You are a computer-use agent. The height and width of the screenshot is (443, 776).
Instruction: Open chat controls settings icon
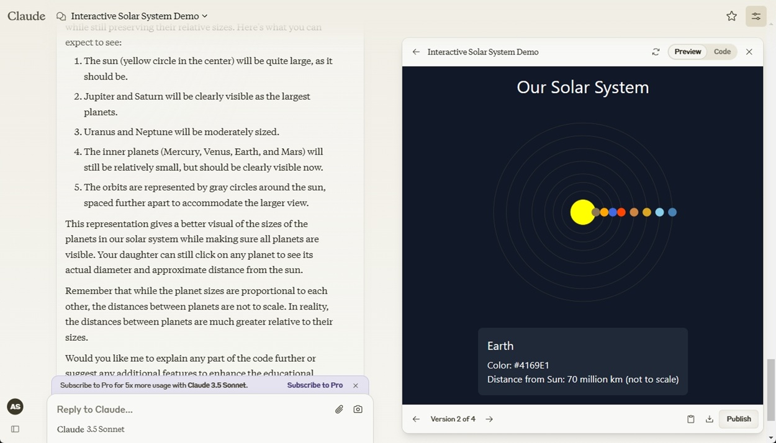(x=756, y=16)
